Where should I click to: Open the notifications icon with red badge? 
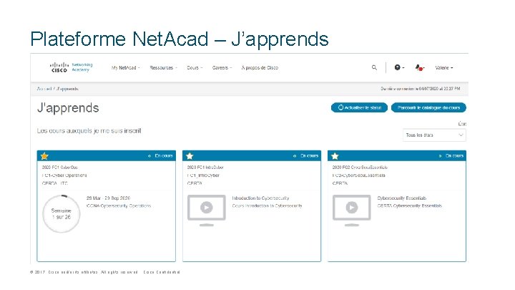[419, 68]
